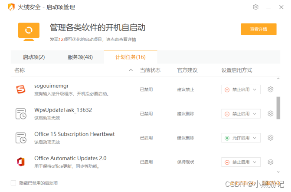The height and width of the screenshot is (192, 291).
Task: Click the 当前状态 column header
Action: [150, 70]
